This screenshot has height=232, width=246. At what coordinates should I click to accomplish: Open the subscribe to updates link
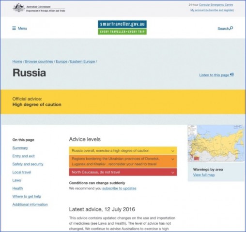[x=119, y=188]
